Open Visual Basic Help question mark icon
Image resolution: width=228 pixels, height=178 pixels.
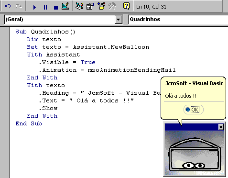126,6
